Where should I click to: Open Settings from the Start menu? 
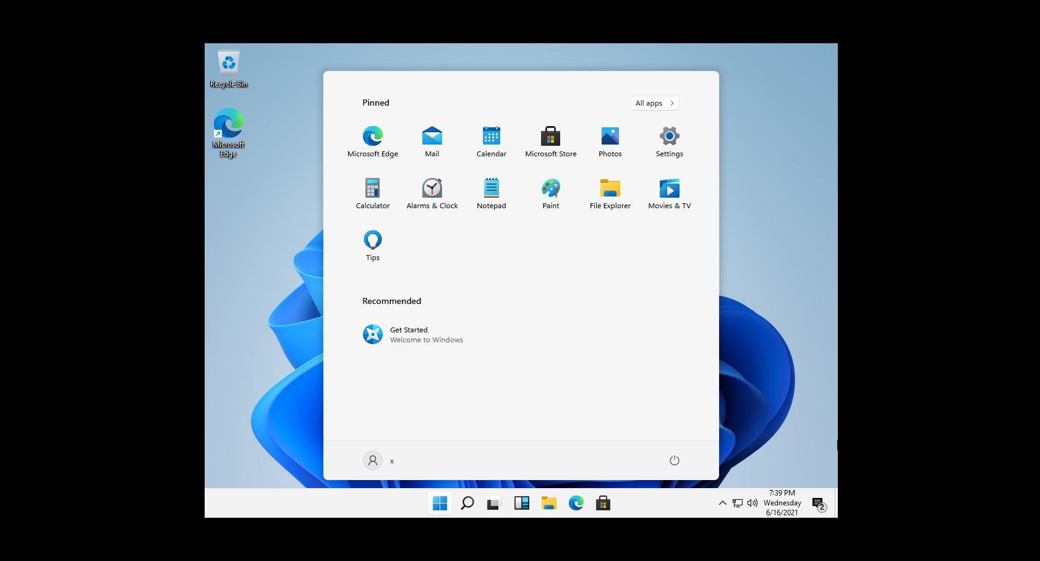(668, 141)
